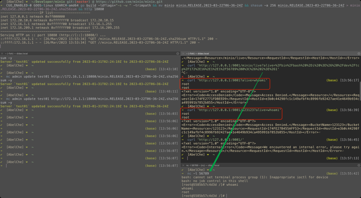Click the curl '/123123?alive=whoami' command
361x198 pixels.
click(234, 110)
